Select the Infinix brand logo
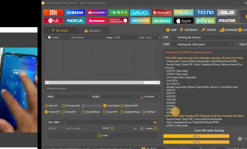 205,21
